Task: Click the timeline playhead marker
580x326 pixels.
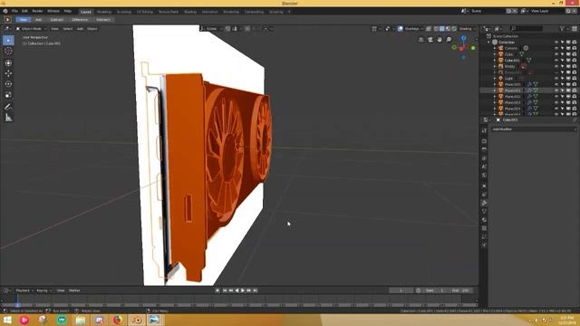Action: pos(17,305)
